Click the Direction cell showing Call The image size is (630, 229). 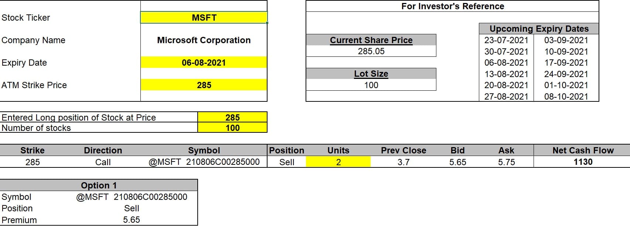pyautogui.click(x=103, y=162)
